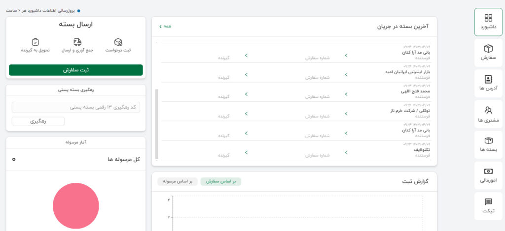Image resolution: width=505 pixels, height=231 pixels.
Task: Click شماره سفارش in تکنولایف row
Action: tap(318, 155)
